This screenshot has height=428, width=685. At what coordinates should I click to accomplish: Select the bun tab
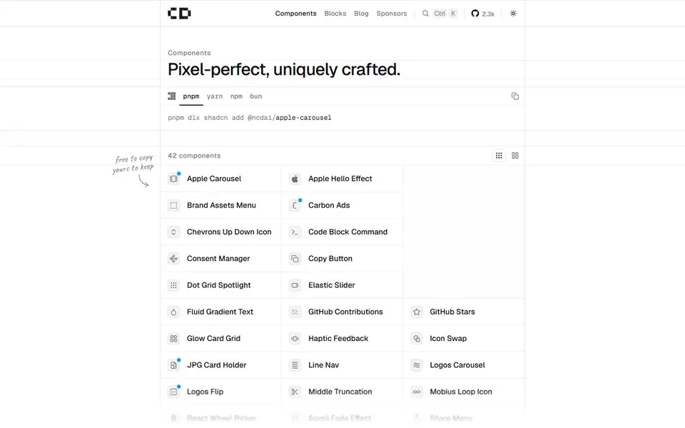point(256,96)
